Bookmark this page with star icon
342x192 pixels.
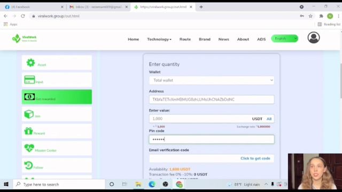click(x=310, y=16)
